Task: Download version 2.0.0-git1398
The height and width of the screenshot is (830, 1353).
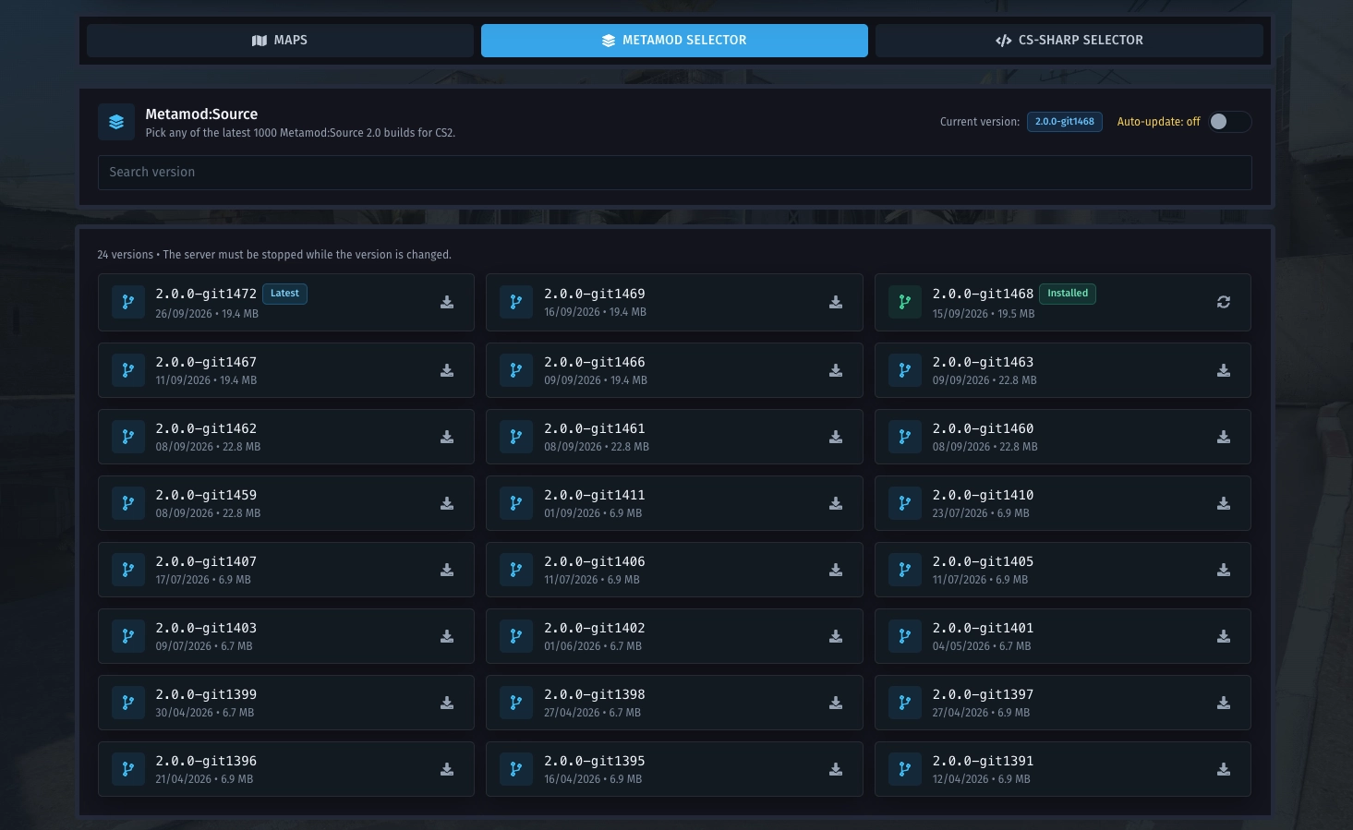Action: click(x=836, y=703)
